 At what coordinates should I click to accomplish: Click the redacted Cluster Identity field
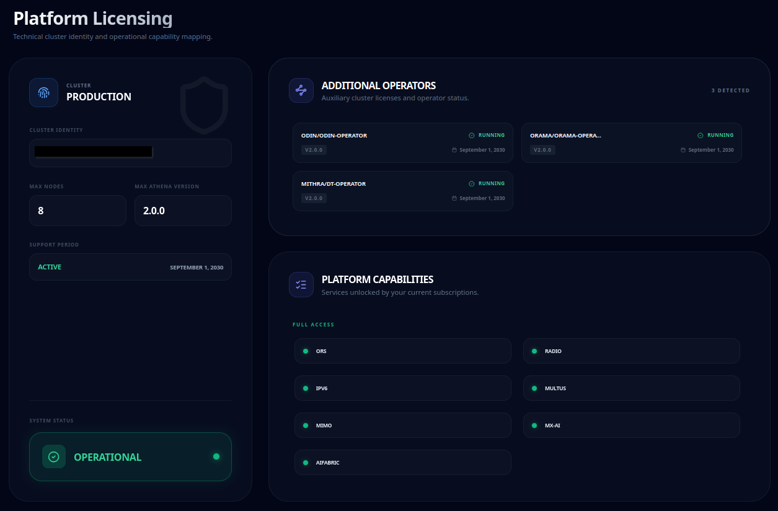[x=130, y=153]
